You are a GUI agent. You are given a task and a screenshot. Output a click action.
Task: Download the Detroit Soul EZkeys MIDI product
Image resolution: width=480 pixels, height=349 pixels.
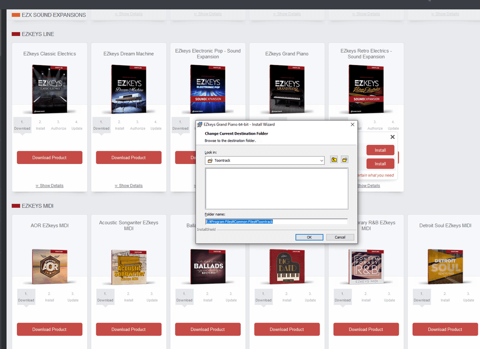point(445,329)
